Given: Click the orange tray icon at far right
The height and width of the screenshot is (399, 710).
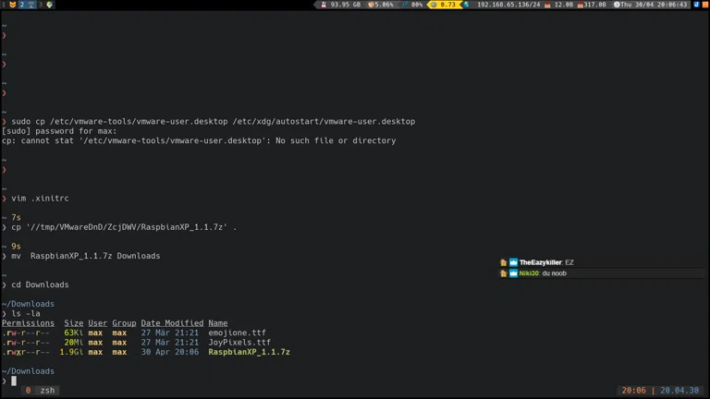Looking at the screenshot, I should tap(705, 5).
